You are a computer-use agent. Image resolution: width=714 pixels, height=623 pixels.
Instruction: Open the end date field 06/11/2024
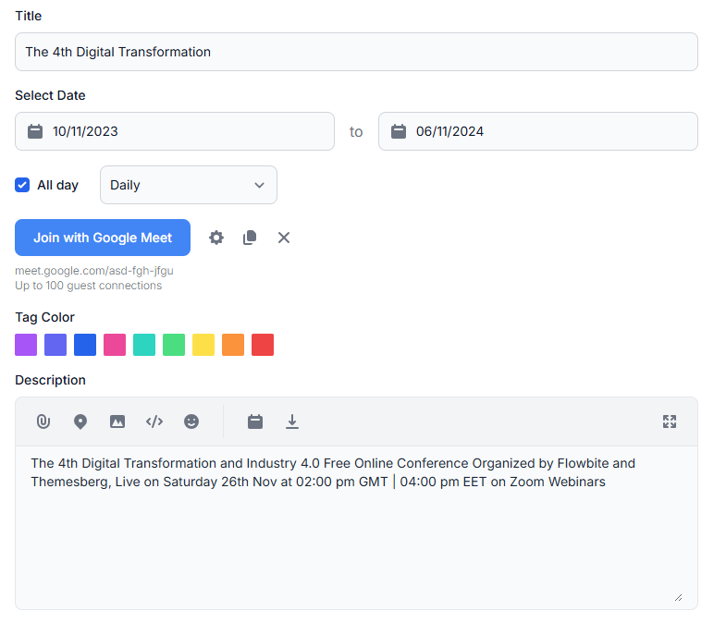pyautogui.click(x=537, y=131)
